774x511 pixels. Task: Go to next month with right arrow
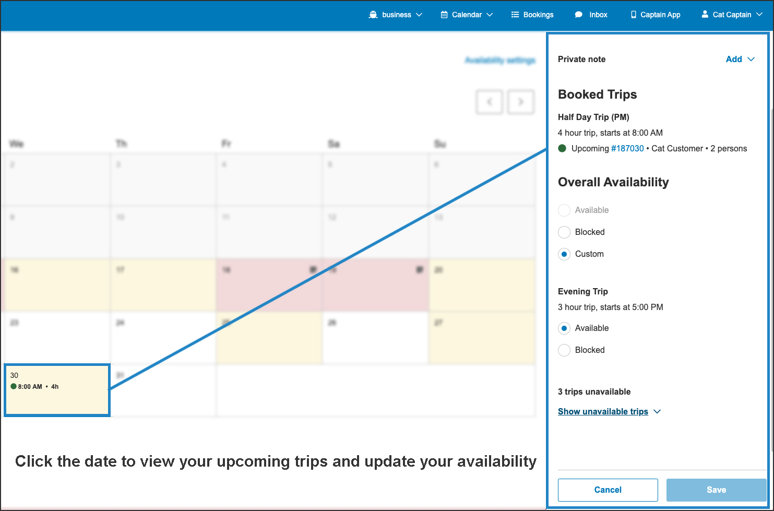point(520,102)
